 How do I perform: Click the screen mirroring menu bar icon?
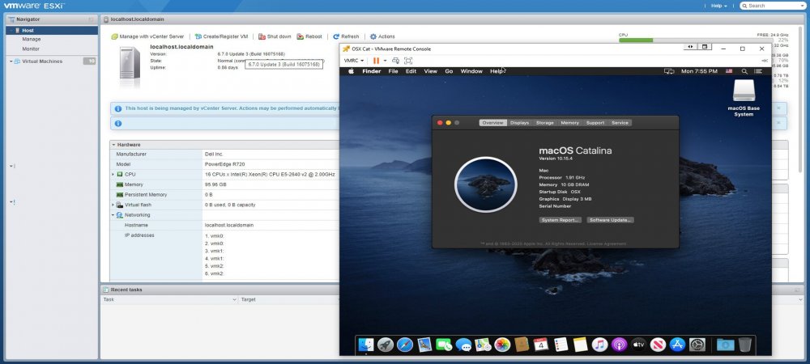(x=670, y=71)
